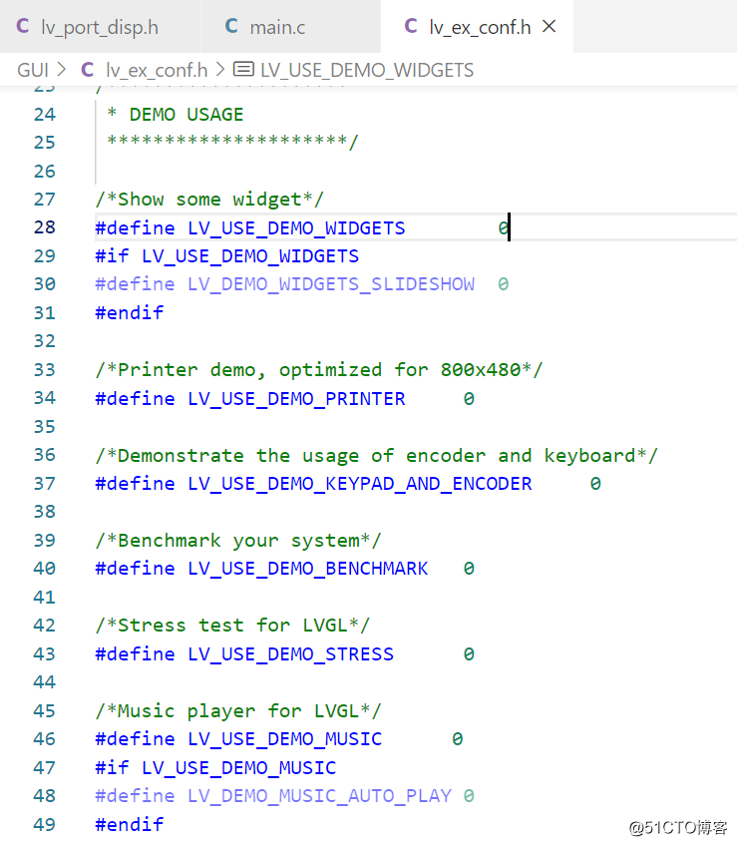The width and height of the screenshot is (737, 846).
Task: Click the encoder and keyboard comment
Action: coord(377,455)
